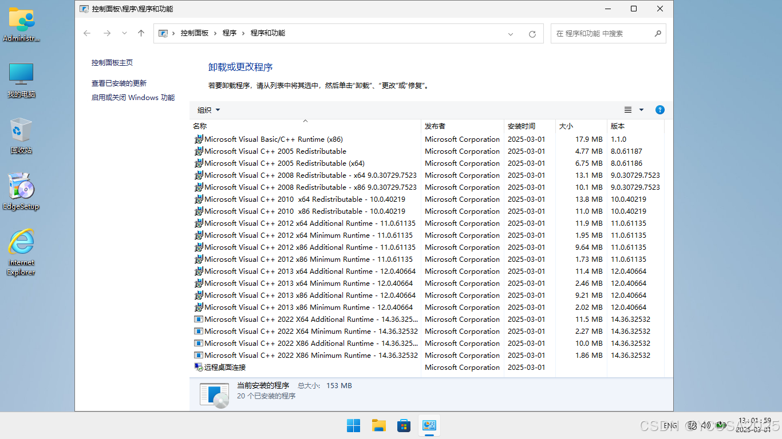Select Visual C++ 2022 X64 Additional Runtime
This screenshot has width=782, height=439.
[426, 319]
